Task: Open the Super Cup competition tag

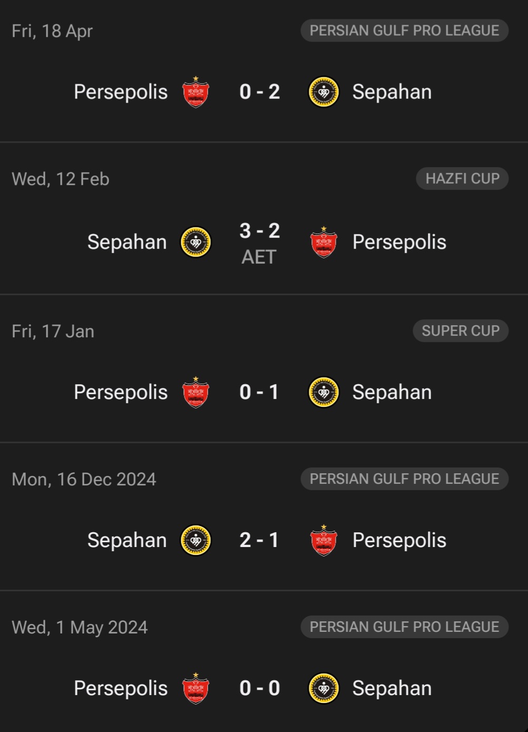Action: (461, 331)
